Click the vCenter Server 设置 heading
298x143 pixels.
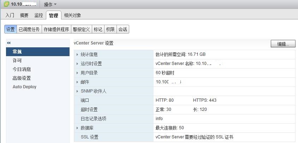(94, 43)
